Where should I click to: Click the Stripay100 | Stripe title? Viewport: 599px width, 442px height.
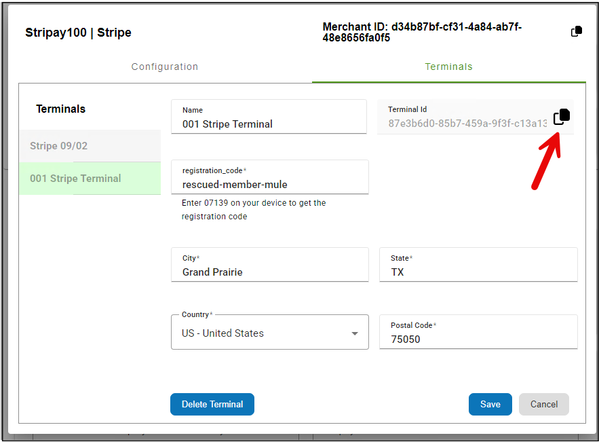pyautogui.click(x=78, y=33)
